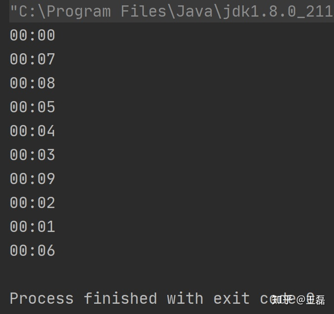Select the 00:06 console line
The image size is (334, 314).
pos(32,251)
